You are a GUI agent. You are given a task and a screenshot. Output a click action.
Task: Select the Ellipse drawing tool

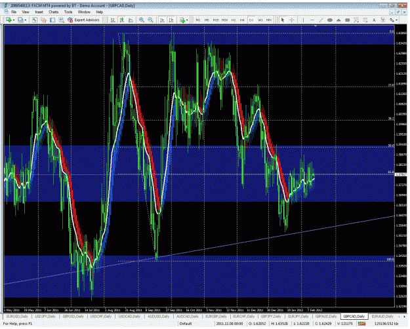(x=330, y=20)
